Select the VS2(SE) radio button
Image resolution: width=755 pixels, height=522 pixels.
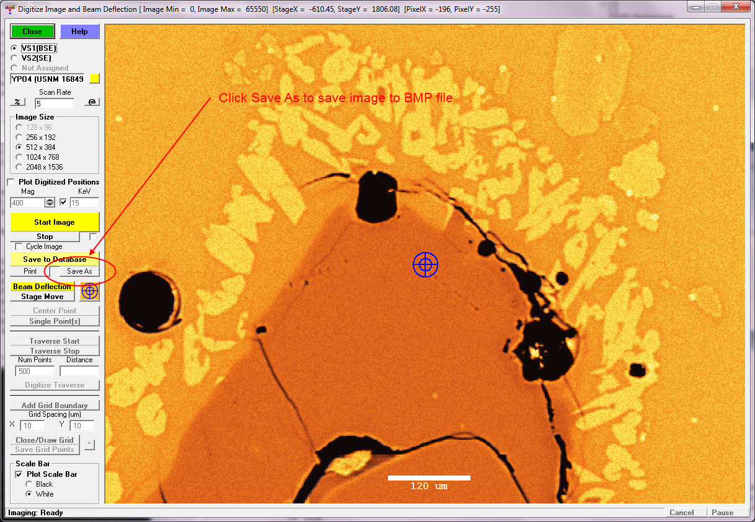click(x=14, y=58)
